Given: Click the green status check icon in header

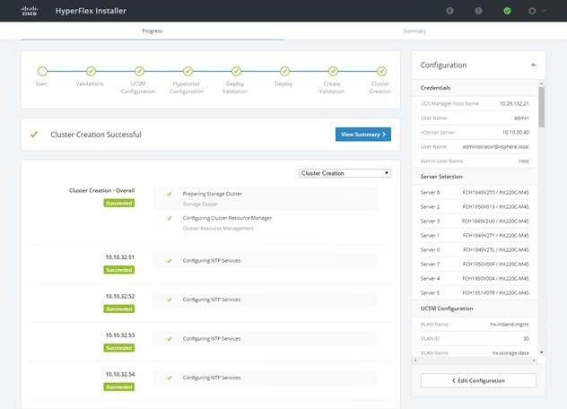Looking at the screenshot, I should coord(507,11).
